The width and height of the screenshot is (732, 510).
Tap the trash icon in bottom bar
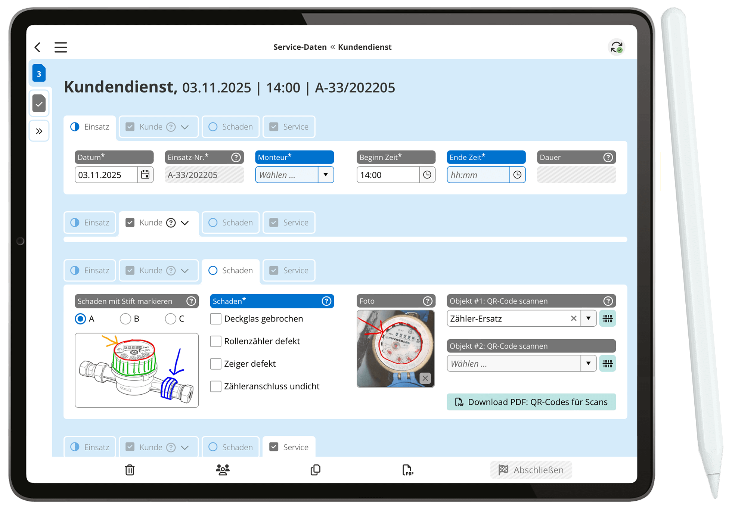coord(129,470)
